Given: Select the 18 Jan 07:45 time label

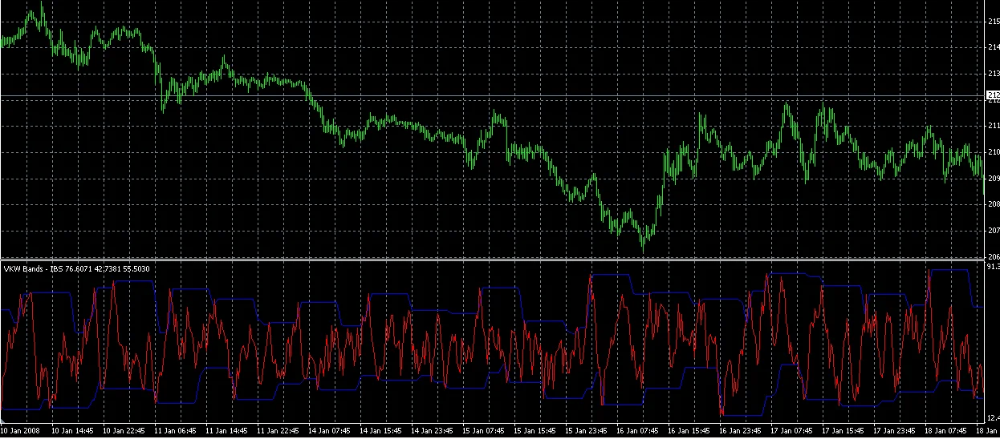Looking at the screenshot, I should click(x=945, y=431).
